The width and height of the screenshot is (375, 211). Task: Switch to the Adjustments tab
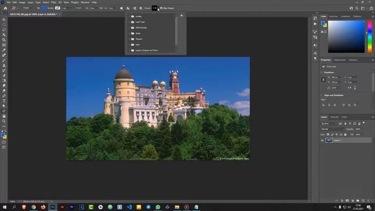pos(340,60)
